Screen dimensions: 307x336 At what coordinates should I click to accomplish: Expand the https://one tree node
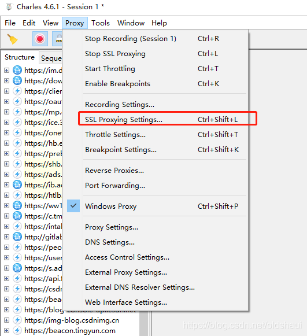(6, 132)
